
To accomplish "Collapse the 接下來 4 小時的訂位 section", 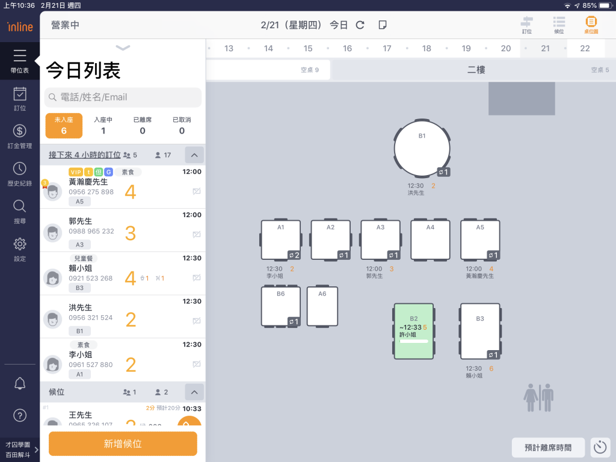I will point(194,155).
